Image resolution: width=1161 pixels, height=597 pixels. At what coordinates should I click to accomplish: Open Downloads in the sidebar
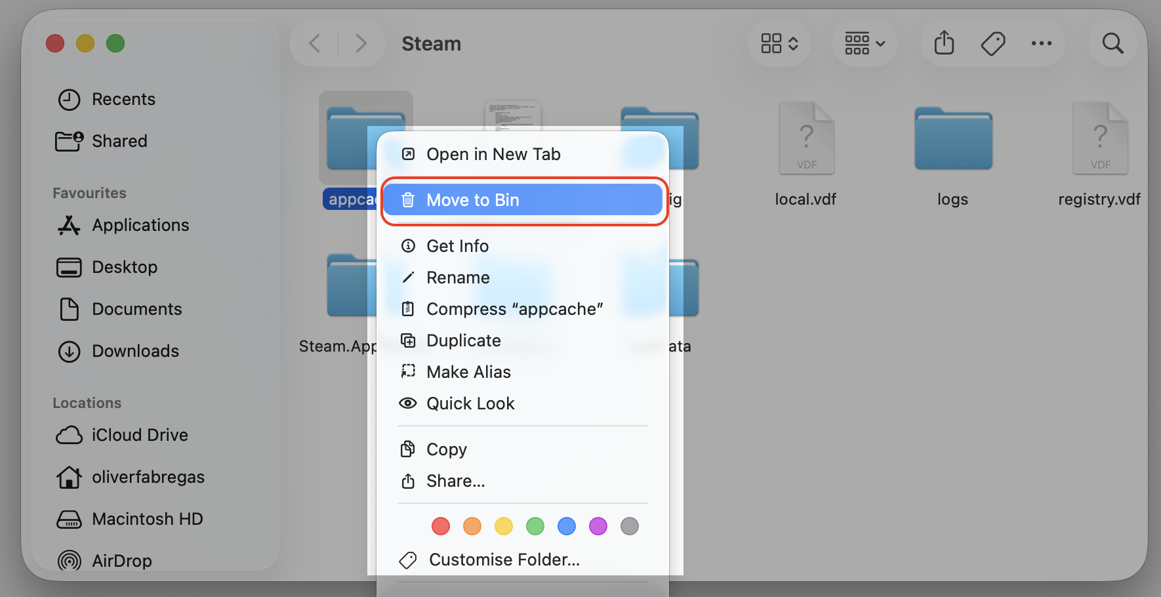coord(119,351)
